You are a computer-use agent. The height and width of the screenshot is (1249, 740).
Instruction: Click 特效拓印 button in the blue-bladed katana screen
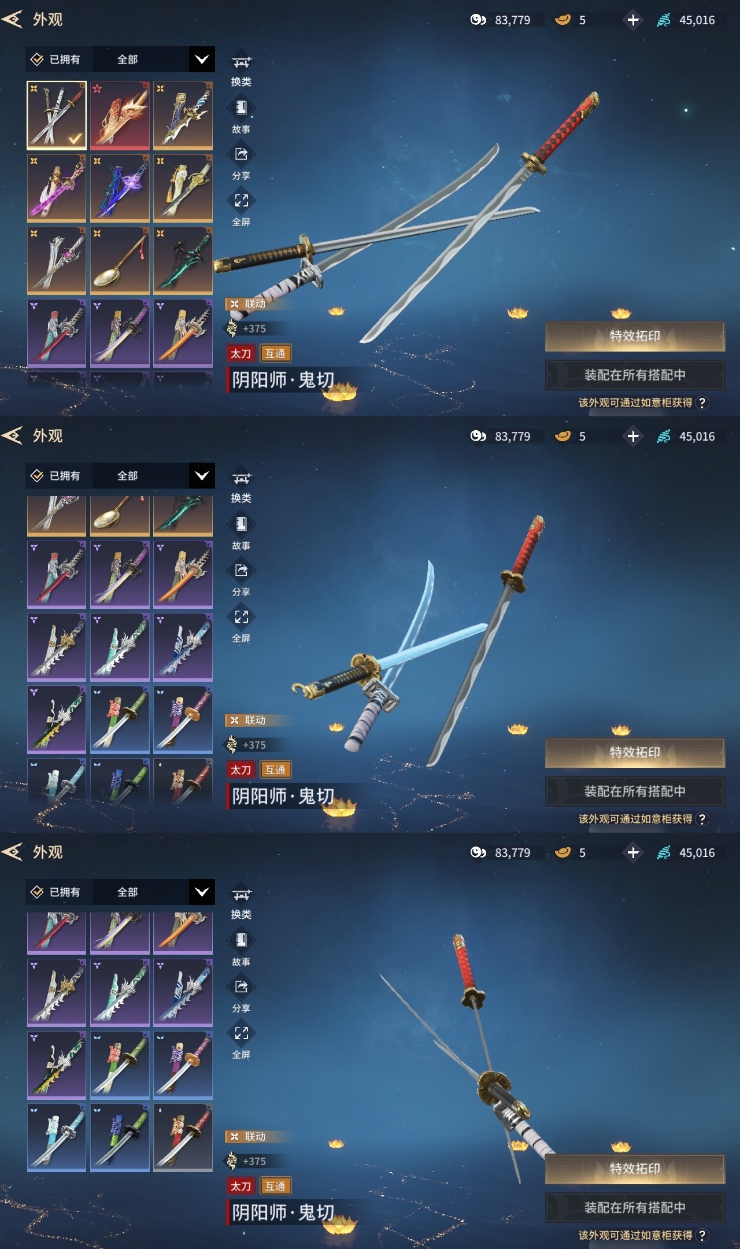(x=635, y=752)
